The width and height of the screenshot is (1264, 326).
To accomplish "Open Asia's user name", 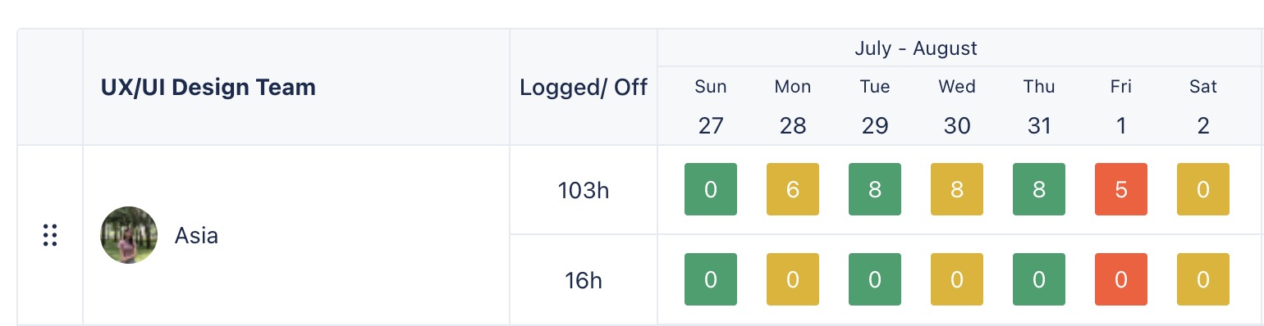I will pyautogui.click(x=196, y=236).
